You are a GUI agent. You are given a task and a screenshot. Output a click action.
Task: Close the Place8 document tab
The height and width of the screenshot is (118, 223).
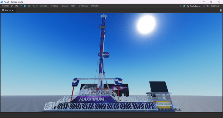coord(12,10)
